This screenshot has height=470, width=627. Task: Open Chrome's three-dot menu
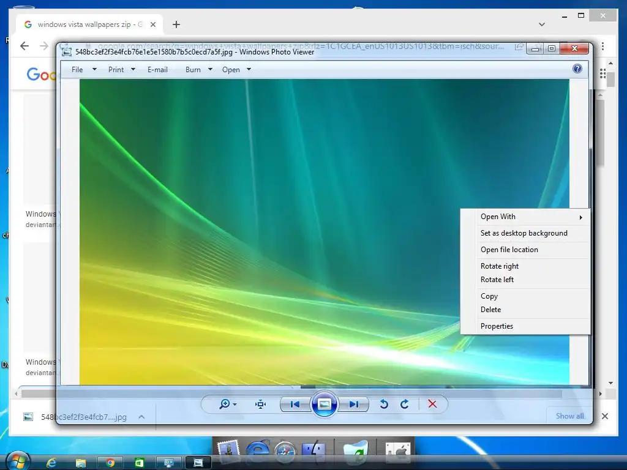tap(603, 47)
